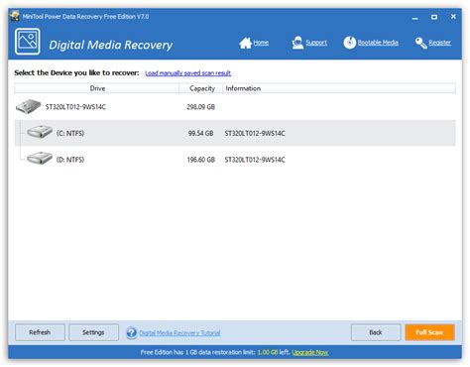
Task: Click the 99.54 GB capacity value
Action: (201, 133)
